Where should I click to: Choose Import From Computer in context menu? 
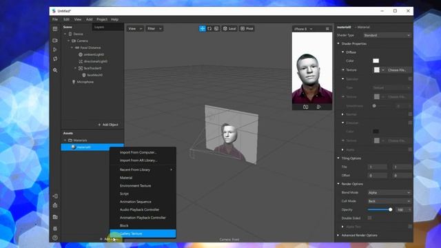click(x=143, y=152)
